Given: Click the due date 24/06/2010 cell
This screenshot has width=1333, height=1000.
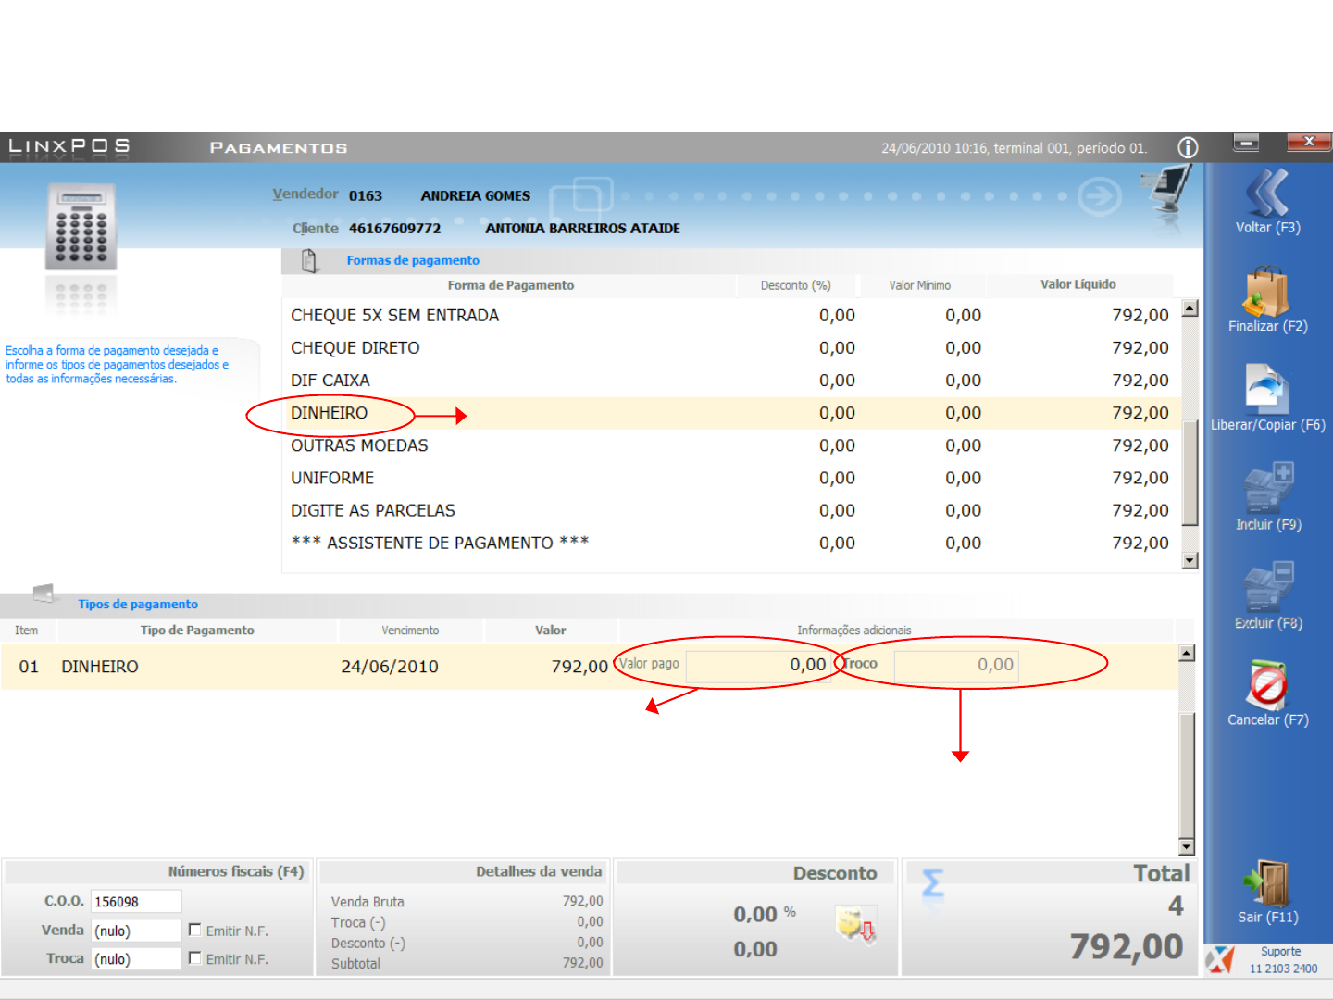Looking at the screenshot, I should [390, 667].
